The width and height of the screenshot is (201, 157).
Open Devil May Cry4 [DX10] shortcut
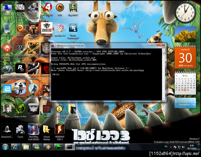[33, 132]
